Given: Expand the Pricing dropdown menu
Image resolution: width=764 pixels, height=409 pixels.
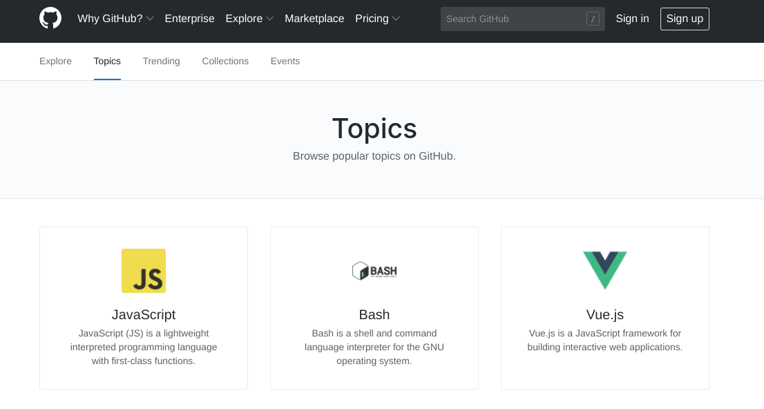Looking at the screenshot, I should [x=377, y=19].
